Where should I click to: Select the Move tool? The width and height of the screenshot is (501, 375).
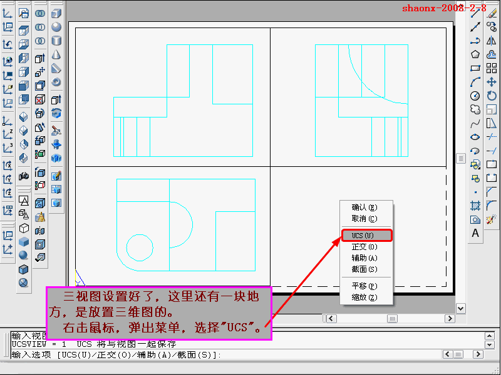[492, 82]
